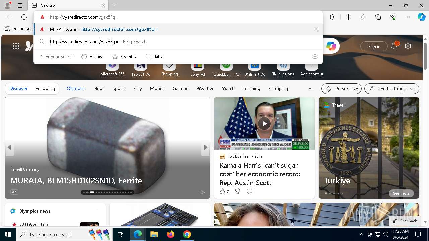Open the Weather feed tab
The width and height of the screenshot is (429, 241).
click(205, 88)
